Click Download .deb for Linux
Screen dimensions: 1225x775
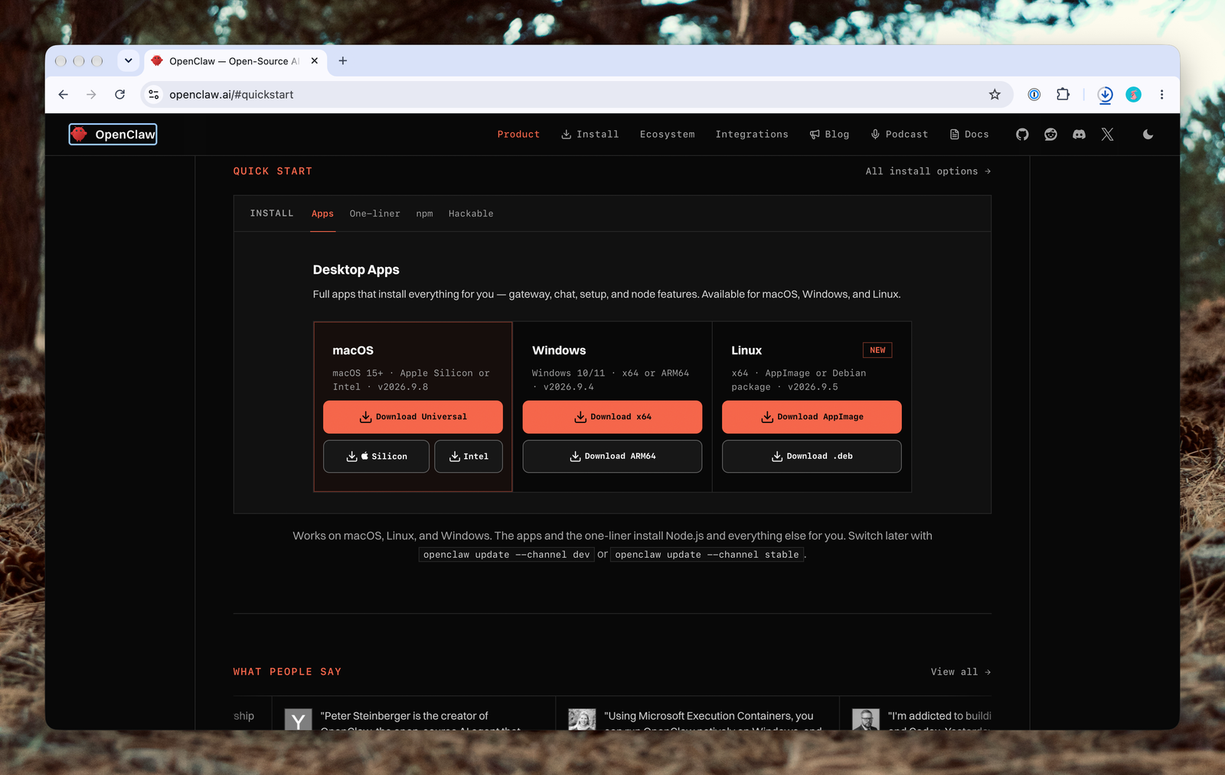pos(812,457)
